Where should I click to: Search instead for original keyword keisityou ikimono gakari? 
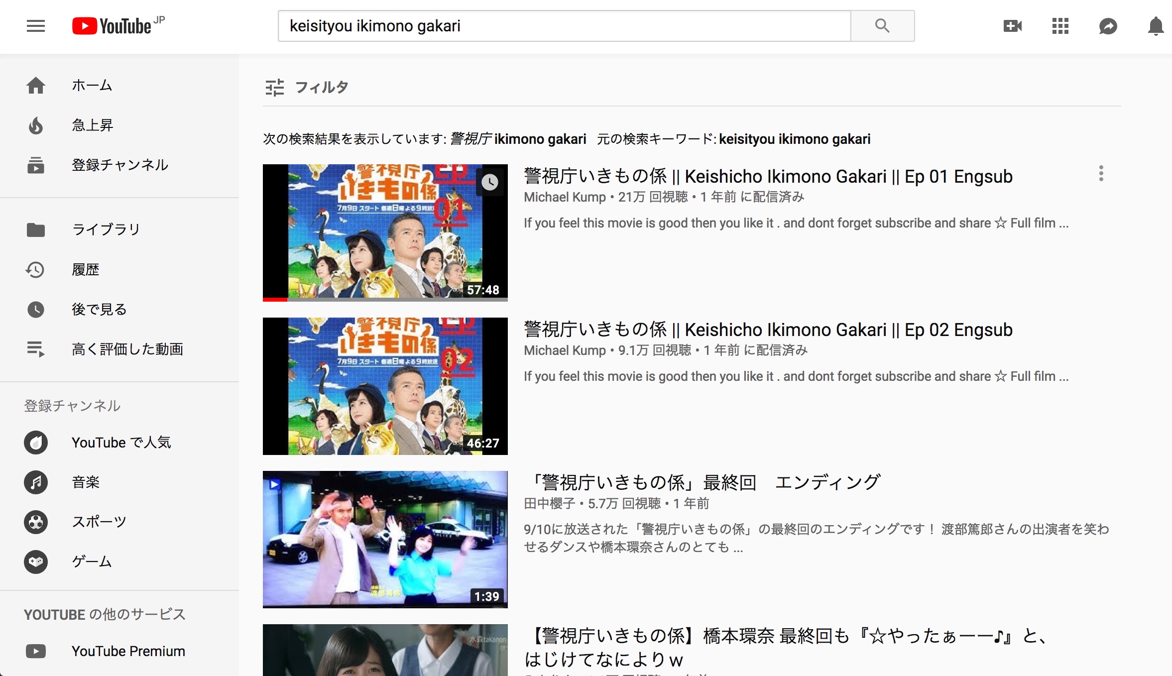795,139
